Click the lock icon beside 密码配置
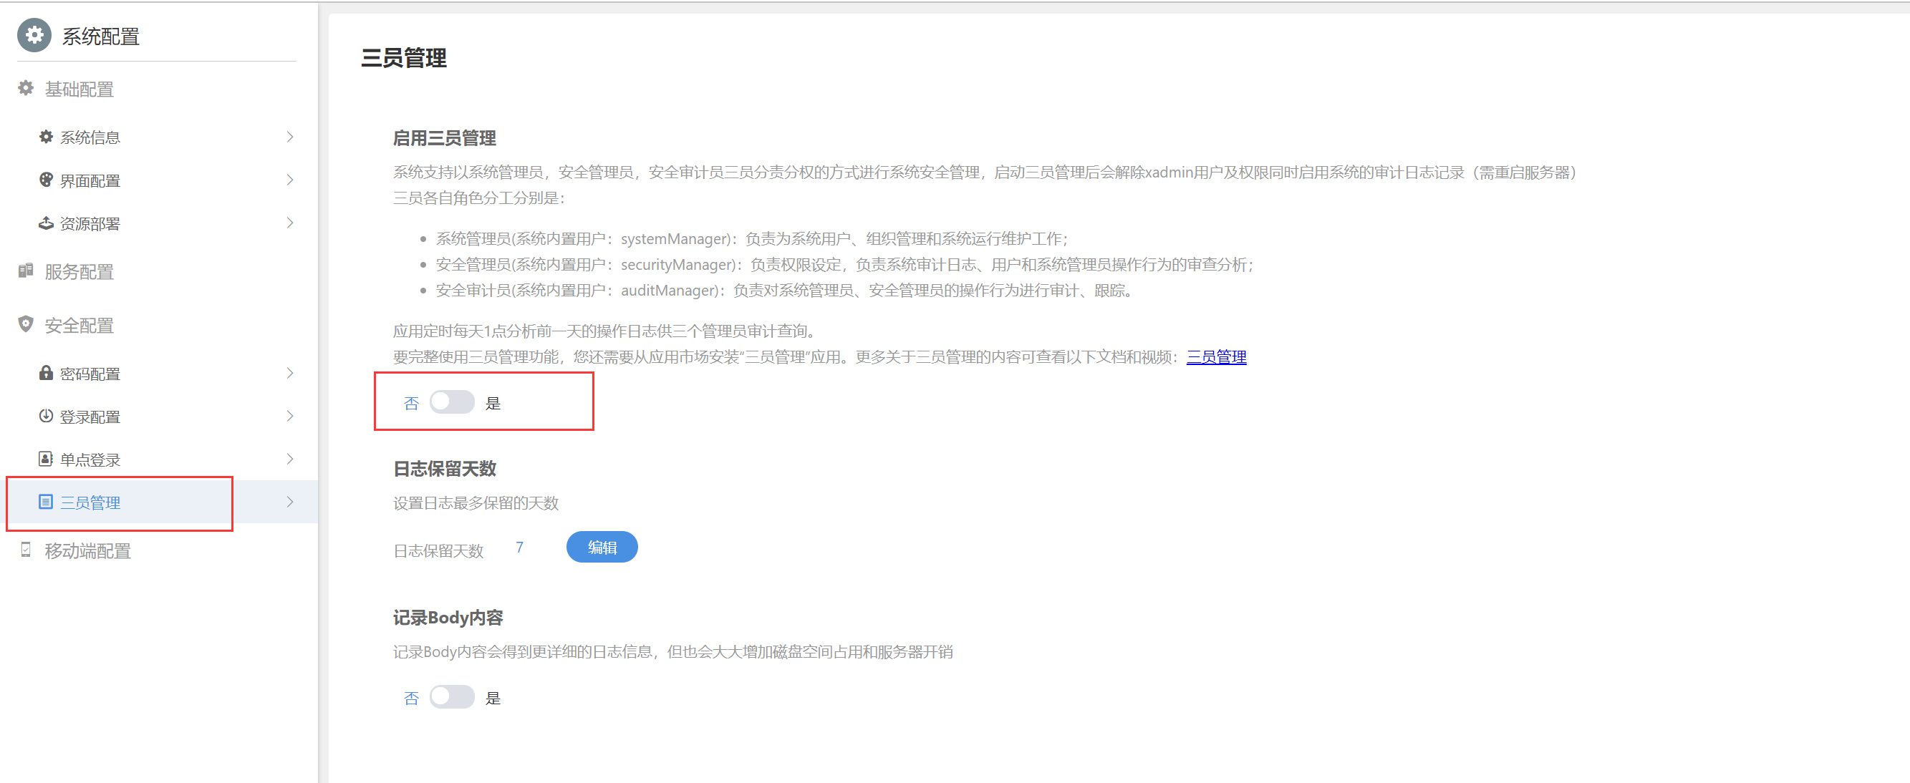Viewport: 1910px width, 783px height. coord(46,373)
